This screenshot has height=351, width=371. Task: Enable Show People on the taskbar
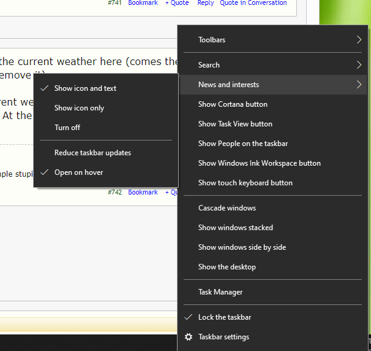coord(242,144)
